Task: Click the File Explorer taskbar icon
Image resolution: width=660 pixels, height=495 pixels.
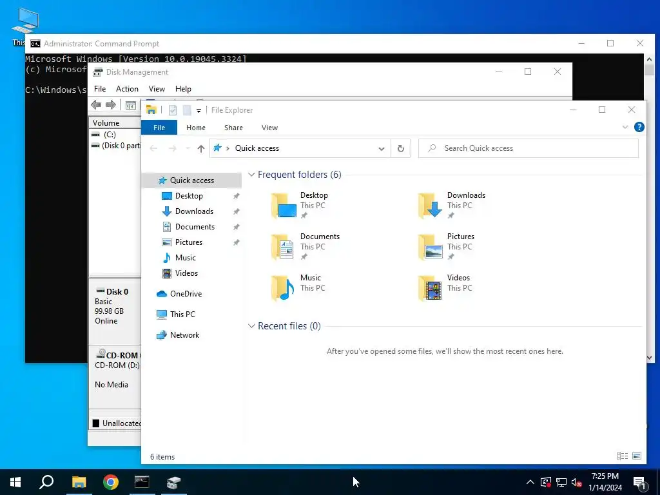Action: 79,482
